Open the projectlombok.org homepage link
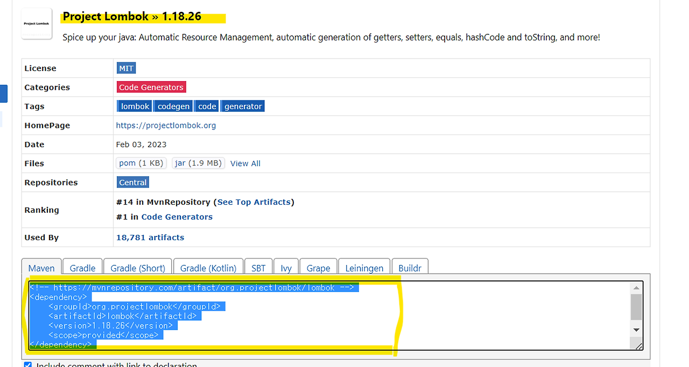Viewport: 689px width, 367px height. [166, 125]
